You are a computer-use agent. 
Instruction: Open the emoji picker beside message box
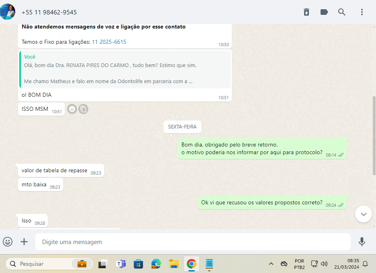click(8, 242)
